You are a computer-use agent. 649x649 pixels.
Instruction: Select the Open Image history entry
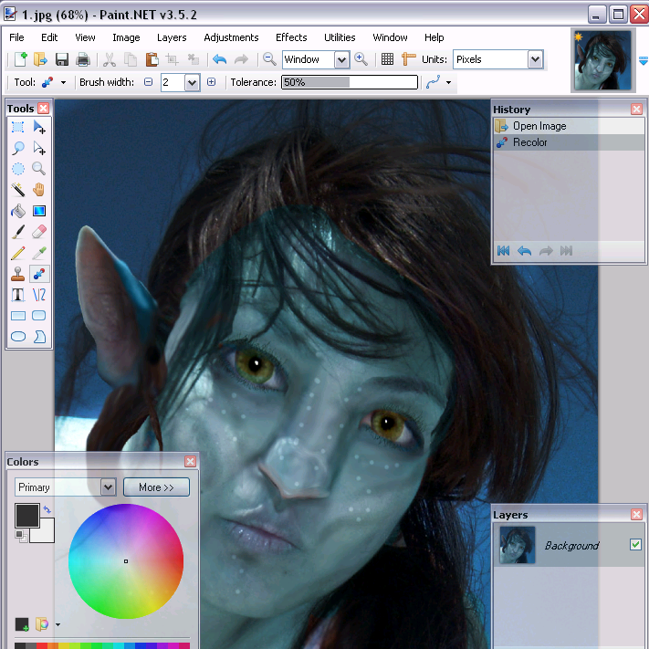[x=569, y=126]
